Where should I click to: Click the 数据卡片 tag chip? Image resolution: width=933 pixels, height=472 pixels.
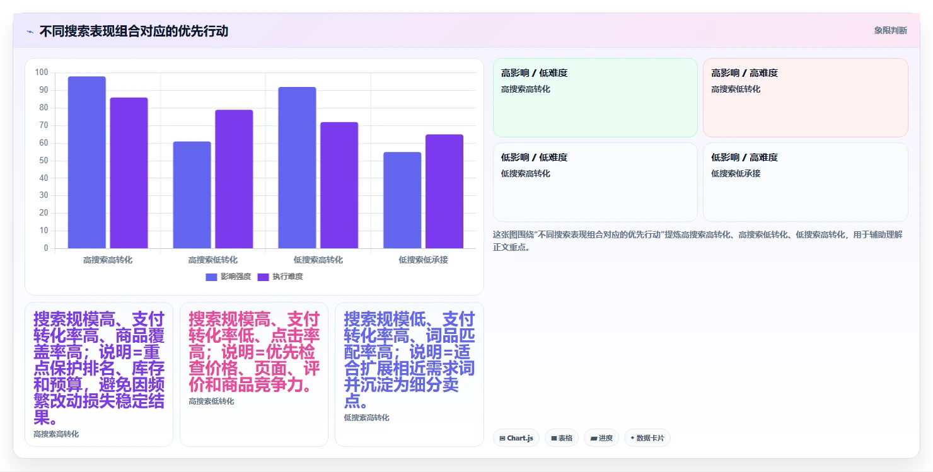click(x=647, y=438)
